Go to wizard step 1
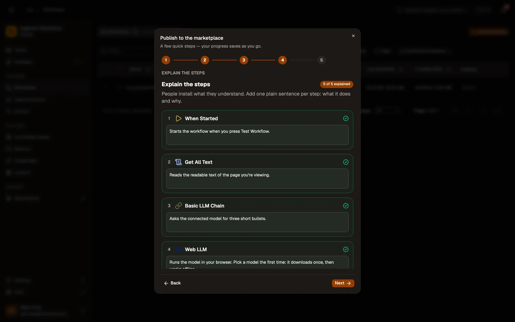 [x=166, y=60]
